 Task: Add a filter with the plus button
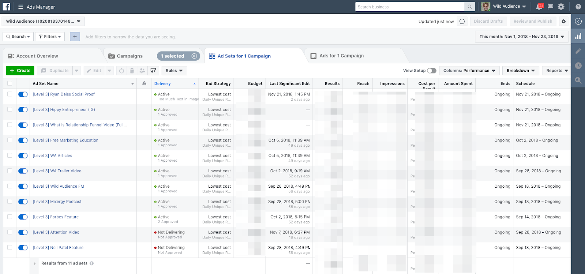(75, 37)
